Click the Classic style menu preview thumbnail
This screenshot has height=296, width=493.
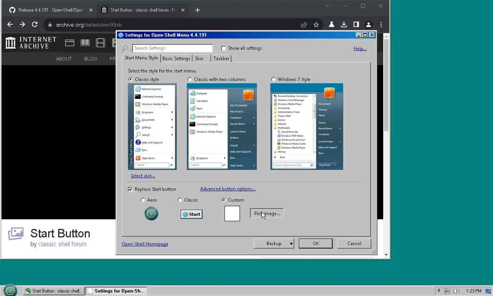pyautogui.click(x=152, y=127)
